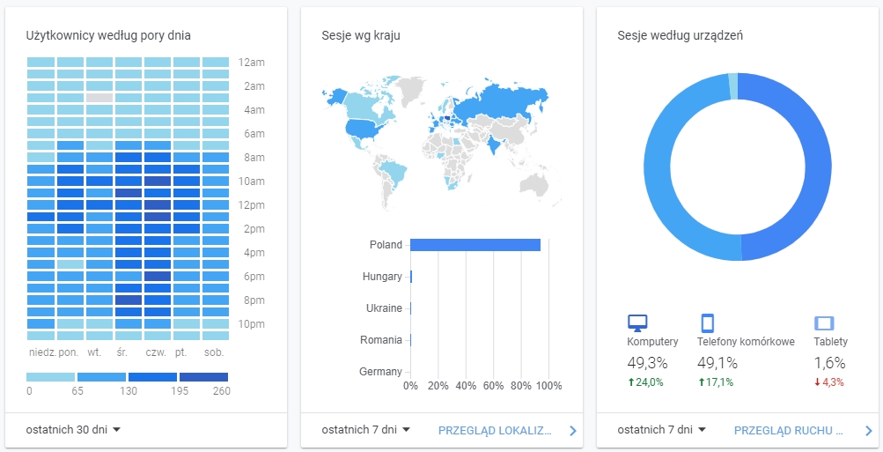The width and height of the screenshot is (883, 452).
Task: Click the 'Tablety' label
Action: point(831,342)
